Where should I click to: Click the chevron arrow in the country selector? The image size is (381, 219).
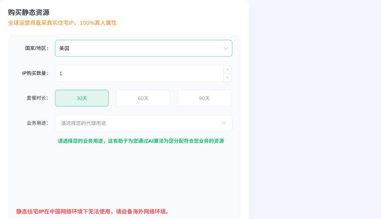(x=225, y=48)
